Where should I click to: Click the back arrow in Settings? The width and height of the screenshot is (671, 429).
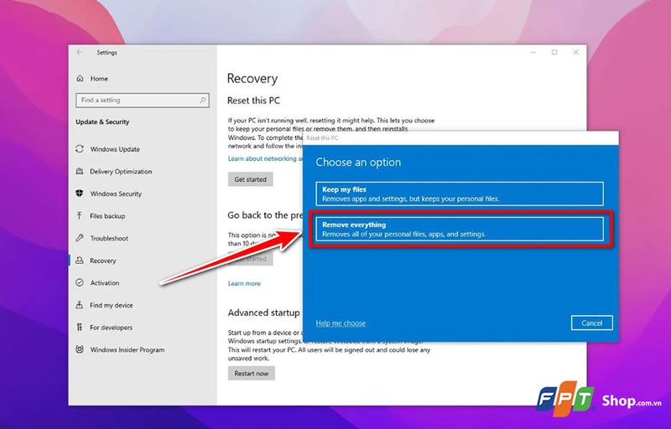(80, 52)
